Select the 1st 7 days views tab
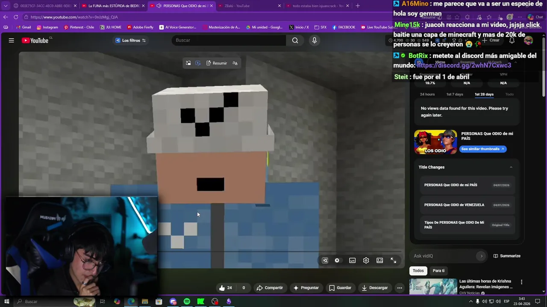 click(x=455, y=94)
